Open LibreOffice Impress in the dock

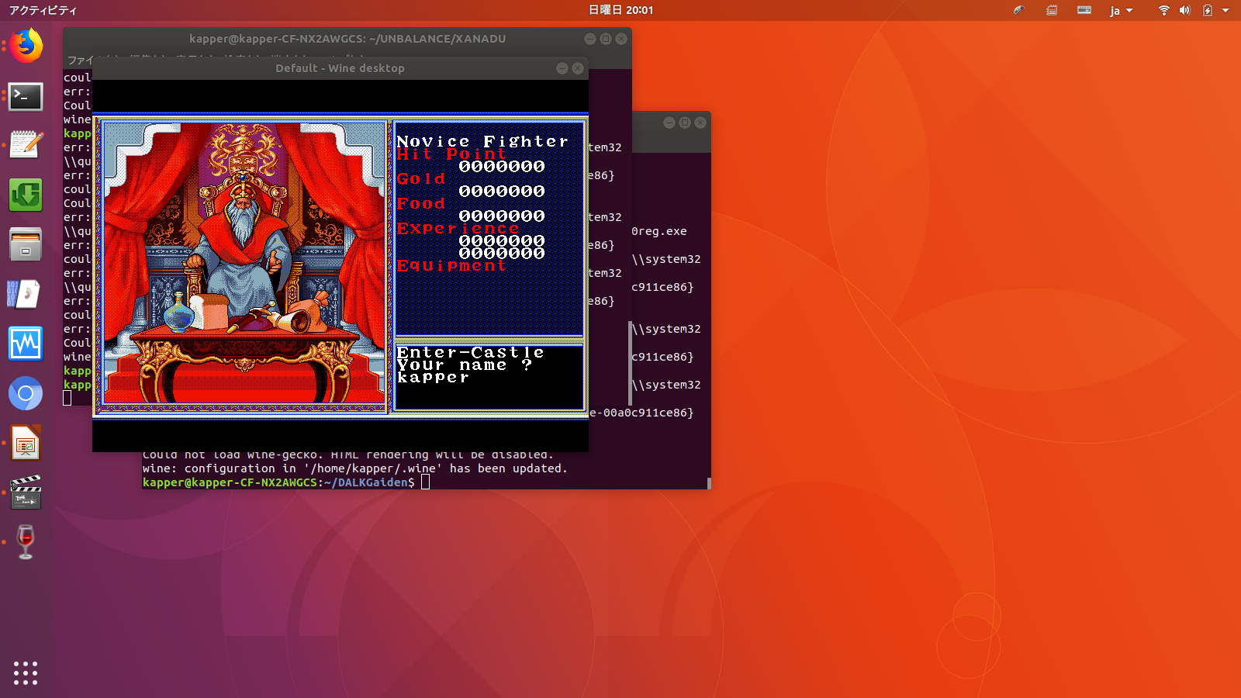26,444
